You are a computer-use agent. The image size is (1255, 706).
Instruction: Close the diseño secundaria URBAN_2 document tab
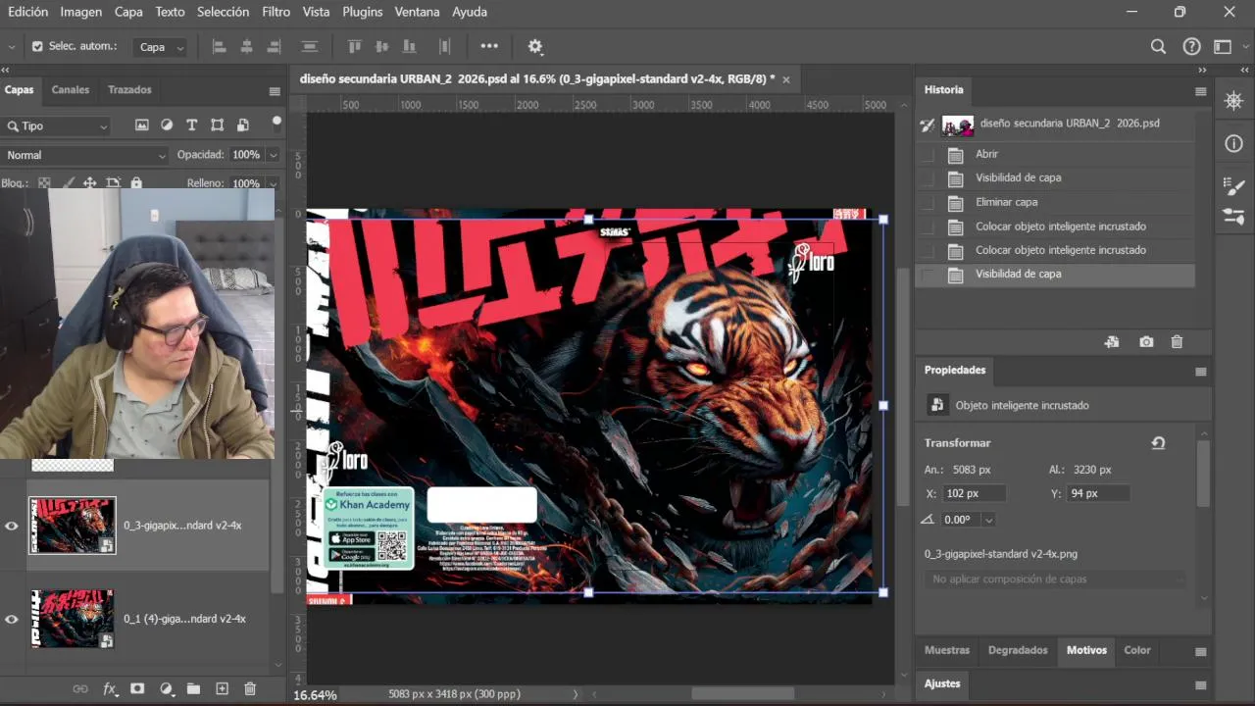pyautogui.click(x=786, y=78)
